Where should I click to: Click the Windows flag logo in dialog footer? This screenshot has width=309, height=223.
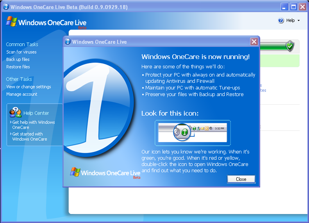[75, 171]
